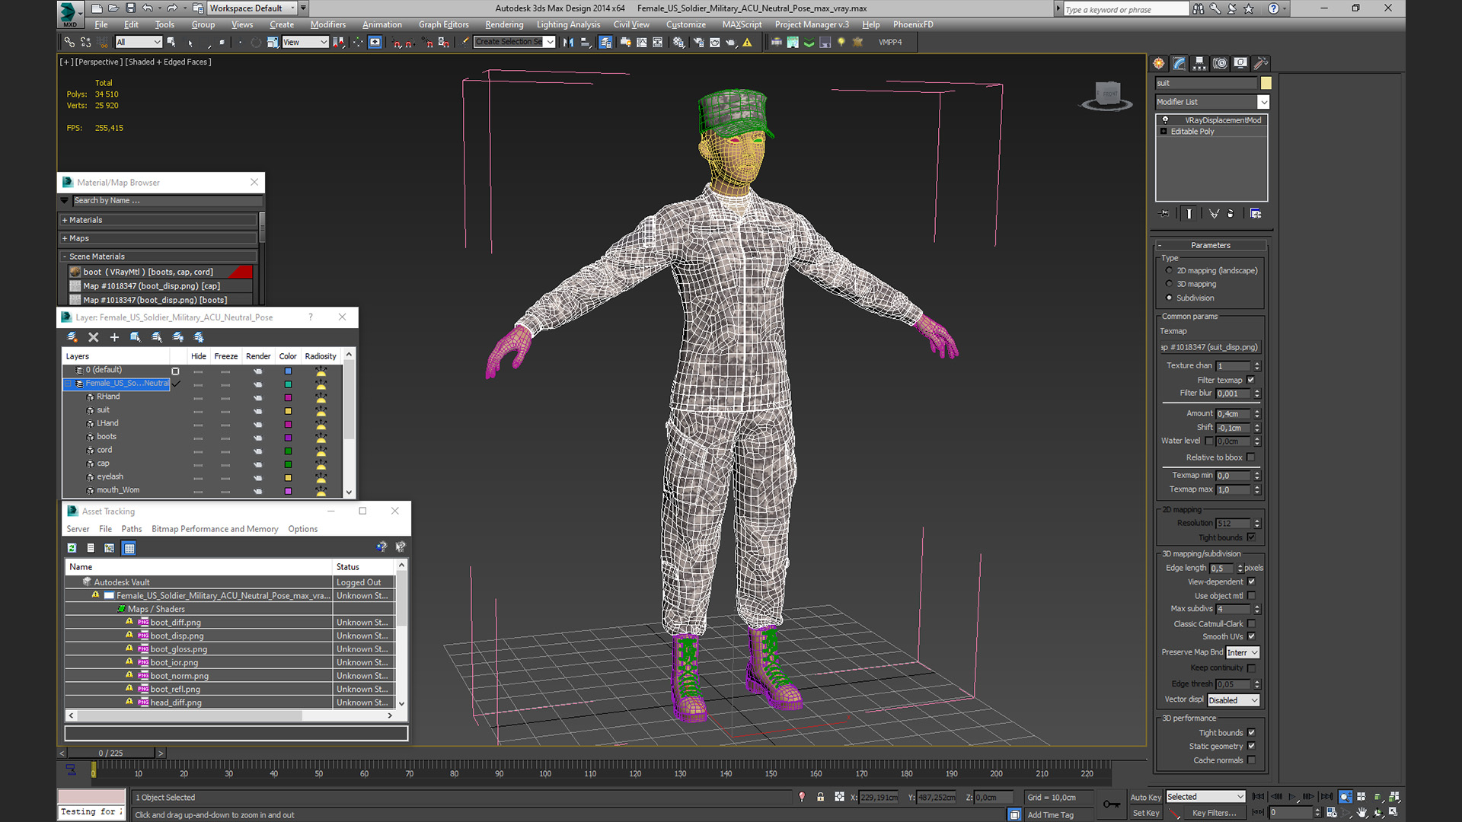Click the Create New Layer plus icon
This screenshot has width=1462, height=822.
[x=114, y=337]
